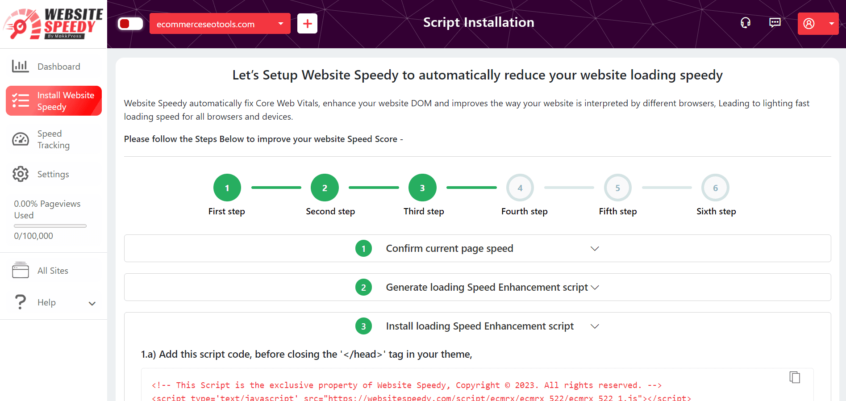Open the user account menu

[818, 24]
